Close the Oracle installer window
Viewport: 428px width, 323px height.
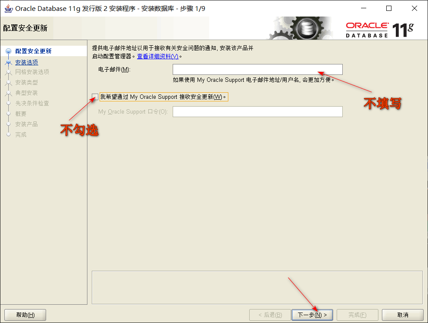click(415, 8)
